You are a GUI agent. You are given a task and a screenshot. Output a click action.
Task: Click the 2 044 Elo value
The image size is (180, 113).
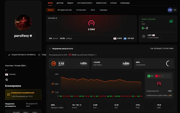(x=91, y=29)
